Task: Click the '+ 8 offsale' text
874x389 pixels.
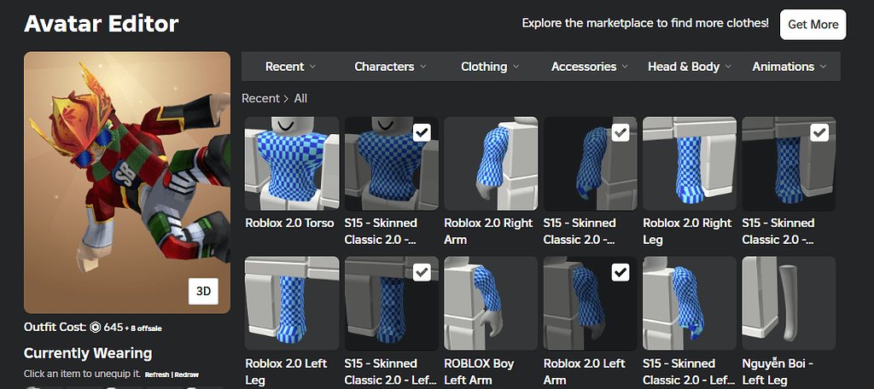Action: coord(143,328)
